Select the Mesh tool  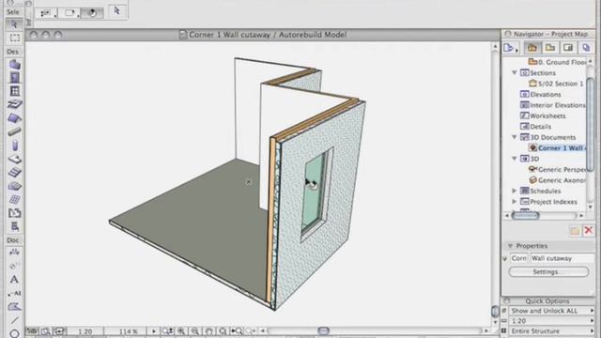point(15,186)
